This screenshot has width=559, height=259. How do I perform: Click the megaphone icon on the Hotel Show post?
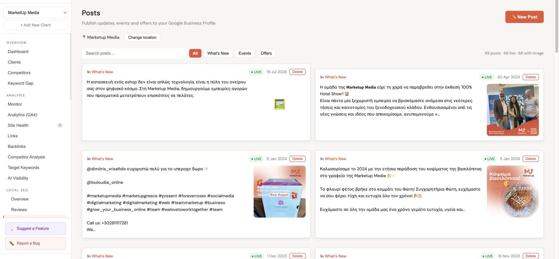[x=322, y=77]
